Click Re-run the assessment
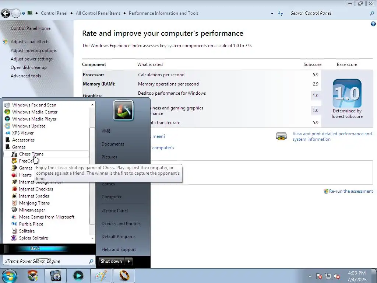This screenshot has height=283, width=377. coord(351,191)
